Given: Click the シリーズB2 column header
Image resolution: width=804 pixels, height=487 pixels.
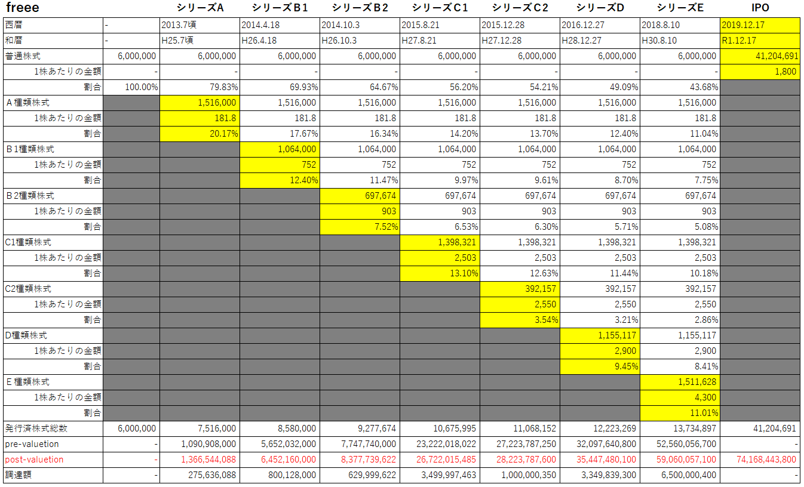Looking at the screenshot, I should point(360,9).
